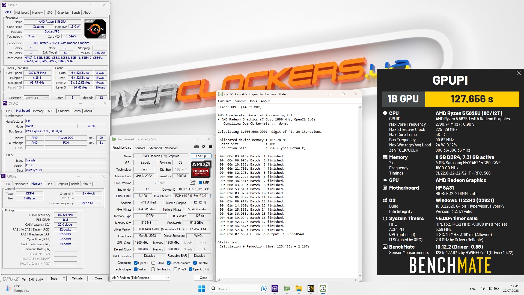524x295 pixels.
Task: Click the taskbar clock showing 12:41
Action: click(x=511, y=288)
